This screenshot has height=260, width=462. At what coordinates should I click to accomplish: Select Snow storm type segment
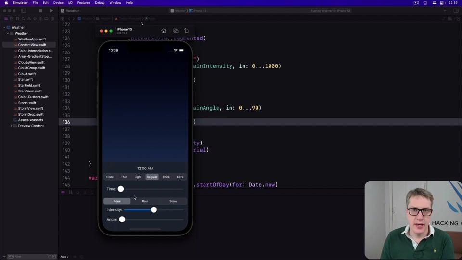173,201
